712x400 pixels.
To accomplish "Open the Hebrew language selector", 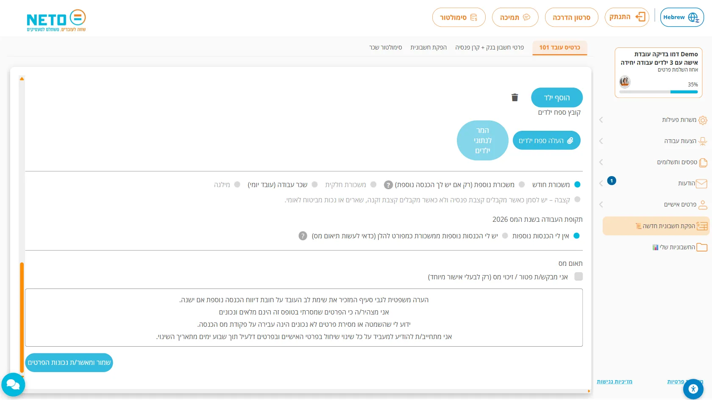I will click(682, 17).
